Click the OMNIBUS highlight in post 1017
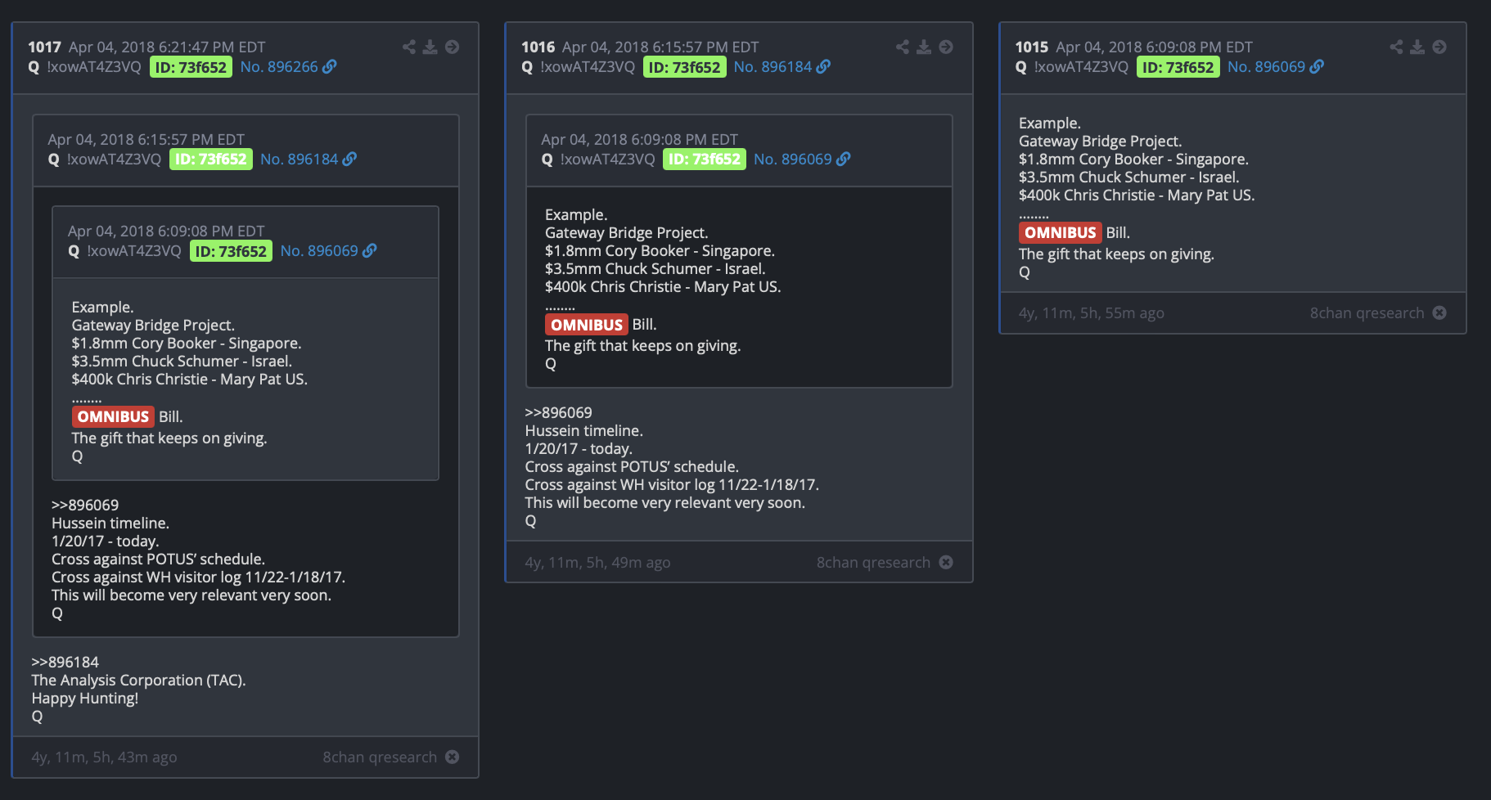 point(113,416)
